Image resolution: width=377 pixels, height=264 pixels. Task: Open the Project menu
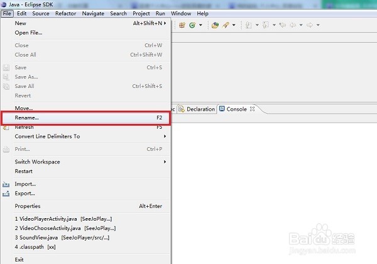pyautogui.click(x=141, y=13)
